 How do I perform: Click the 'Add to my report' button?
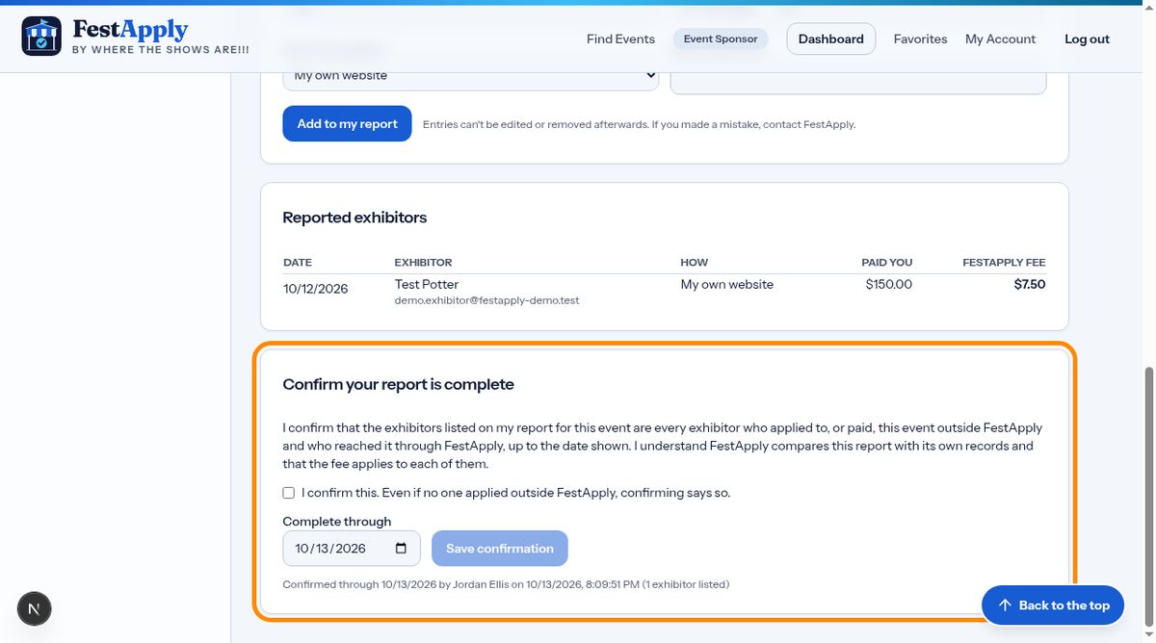pyautogui.click(x=347, y=123)
